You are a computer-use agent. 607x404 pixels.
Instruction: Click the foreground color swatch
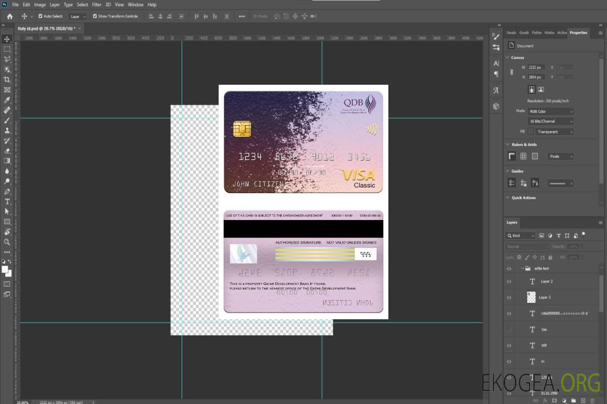tap(4, 269)
